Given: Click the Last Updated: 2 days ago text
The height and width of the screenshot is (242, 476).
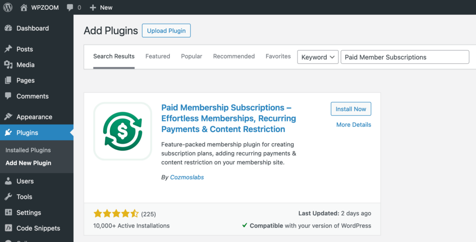Looking at the screenshot, I should tap(335, 213).
